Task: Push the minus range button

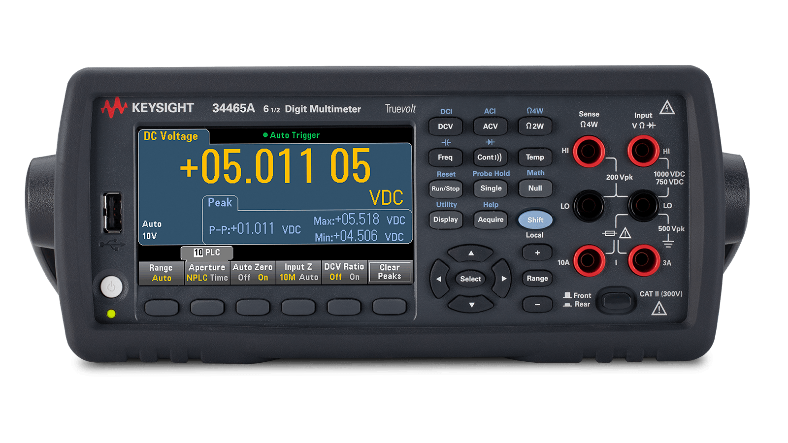Action: tap(537, 305)
